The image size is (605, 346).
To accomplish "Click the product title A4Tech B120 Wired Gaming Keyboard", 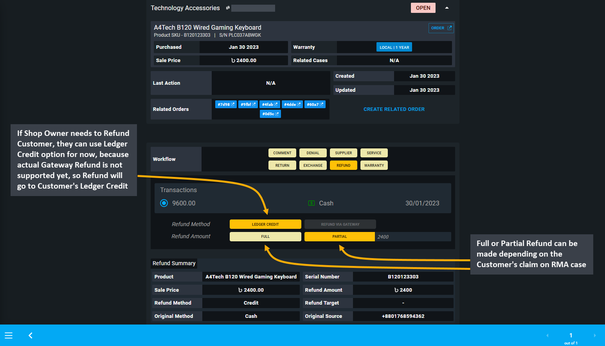I will [207, 27].
